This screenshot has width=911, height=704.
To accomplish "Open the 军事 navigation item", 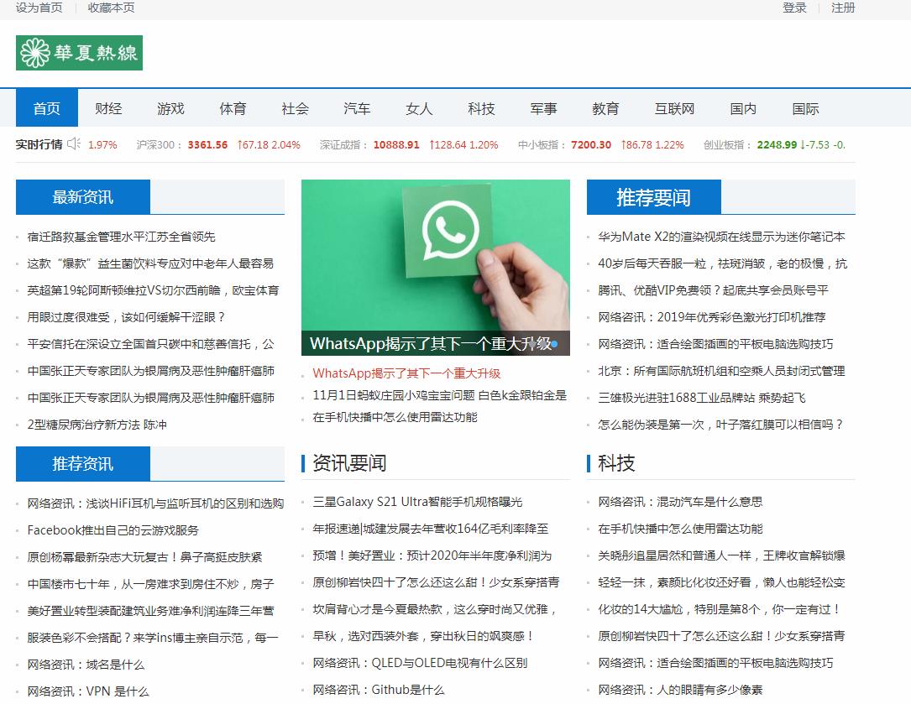I will click(543, 108).
